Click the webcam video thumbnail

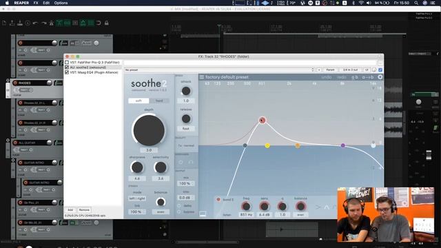(x=386, y=214)
